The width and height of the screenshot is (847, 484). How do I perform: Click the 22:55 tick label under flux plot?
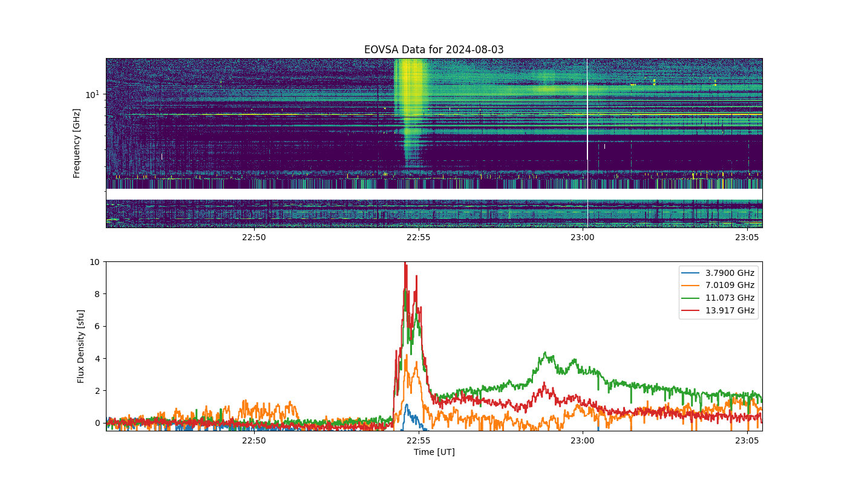click(x=418, y=440)
